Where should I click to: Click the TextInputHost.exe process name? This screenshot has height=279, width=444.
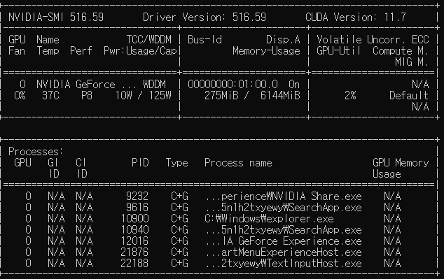pyautogui.click(x=283, y=264)
